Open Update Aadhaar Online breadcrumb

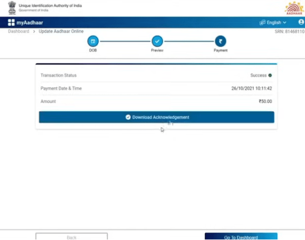pos(61,32)
